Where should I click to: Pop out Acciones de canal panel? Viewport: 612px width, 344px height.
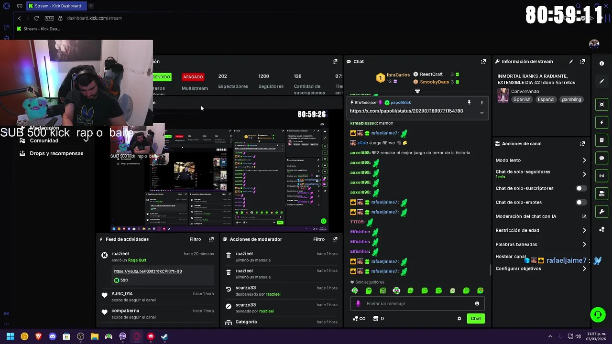582,143
